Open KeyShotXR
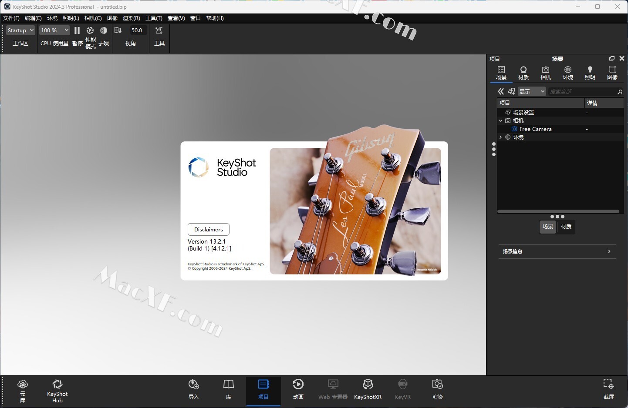Viewport: 628px width, 408px height. 368,390
